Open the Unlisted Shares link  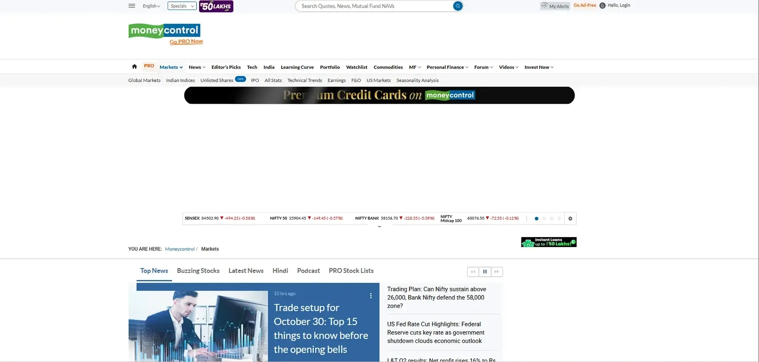point(216,80)
